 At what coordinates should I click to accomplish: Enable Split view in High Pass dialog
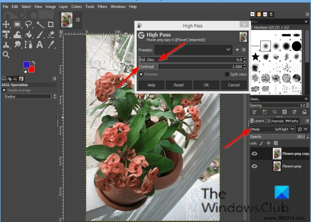227,74
